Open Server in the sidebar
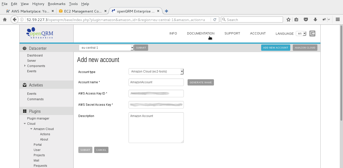343x168 pixels. [32, 61]
